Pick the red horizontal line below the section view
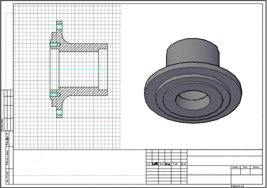 (x=91, y=118)
